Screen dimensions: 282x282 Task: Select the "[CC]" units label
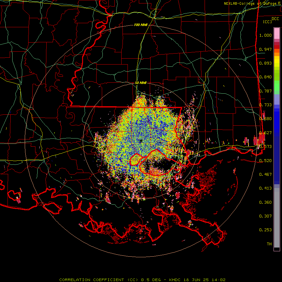pyautogui.click(x=267, y=22)
